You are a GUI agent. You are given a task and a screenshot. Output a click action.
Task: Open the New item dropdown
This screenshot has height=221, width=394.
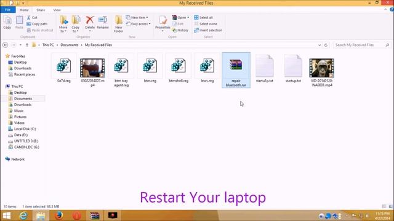coord(137,18)
